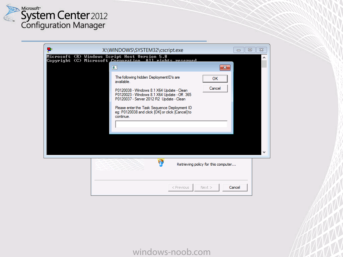Close the cscript.exe console window

261,50
